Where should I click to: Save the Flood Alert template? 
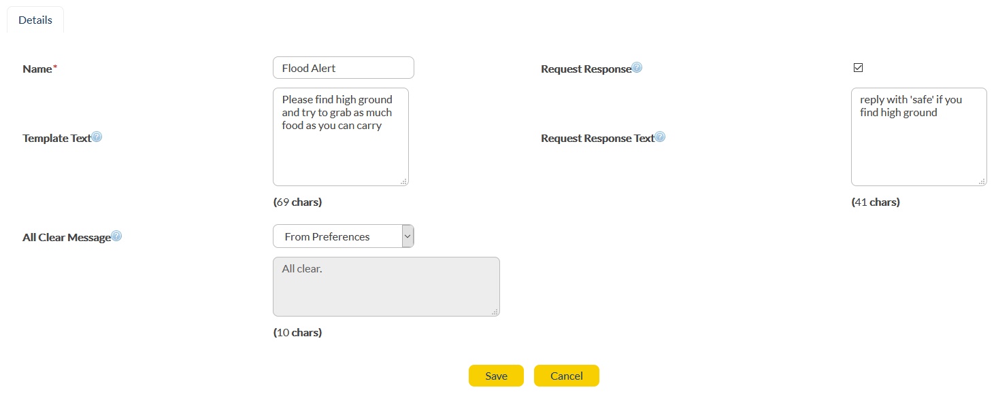point(496,376)
